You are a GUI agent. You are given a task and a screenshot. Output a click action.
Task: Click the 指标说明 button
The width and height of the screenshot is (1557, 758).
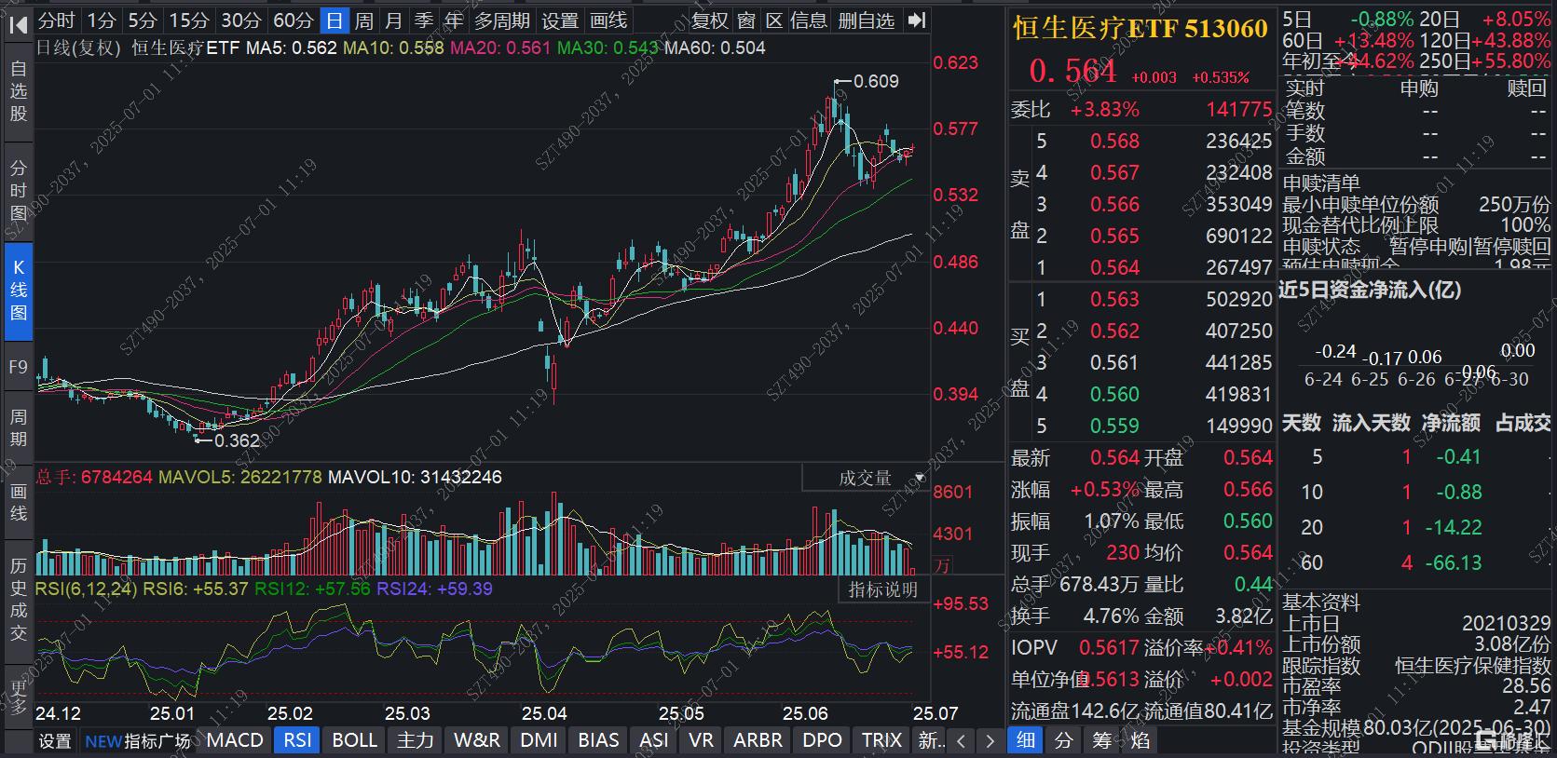coord(883,590)
